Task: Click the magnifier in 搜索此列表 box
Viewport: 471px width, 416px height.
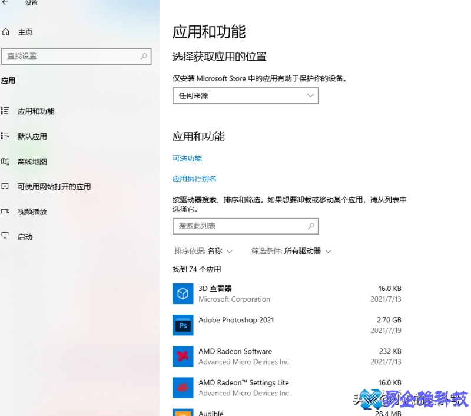Action: [311, 226]
